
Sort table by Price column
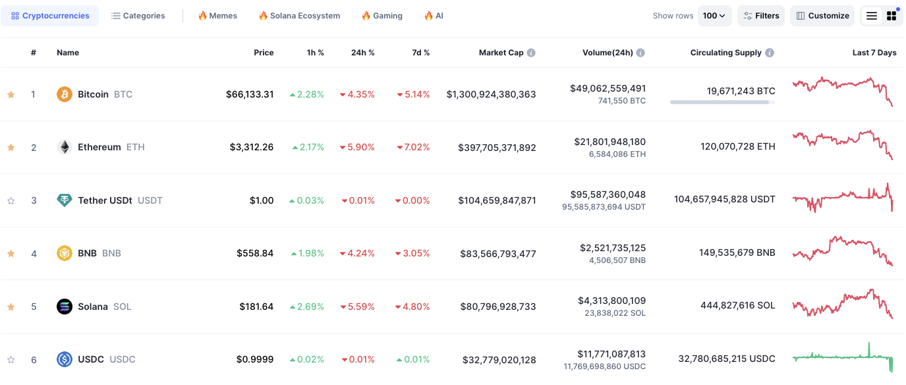click(x=264, y=53)
